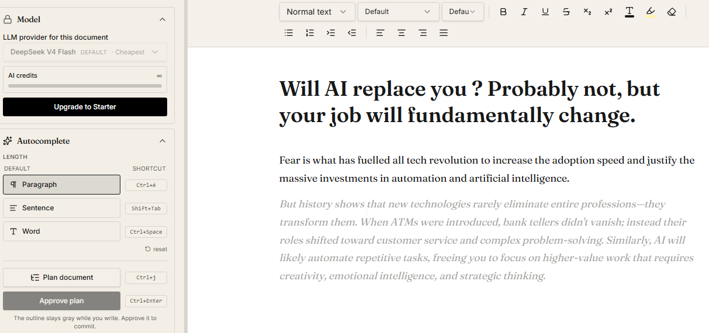The image size is (709, 333).
Task: Click the Shift+Tab shortcut field
Action: point(146,209)
